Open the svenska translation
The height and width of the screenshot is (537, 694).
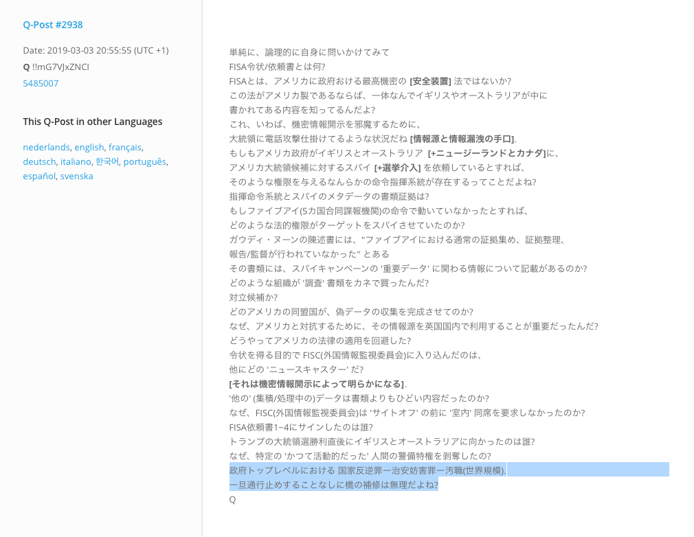[76, 176]
